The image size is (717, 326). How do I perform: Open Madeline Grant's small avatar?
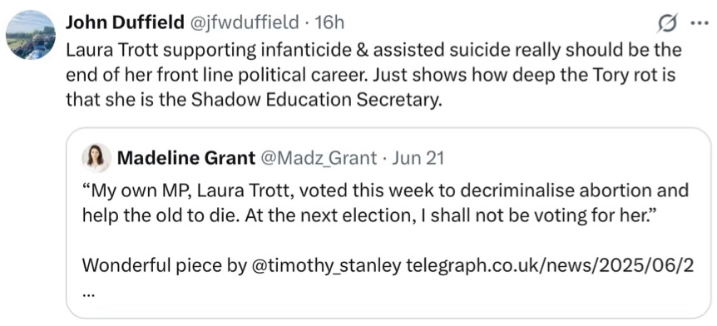(x=96, y=158)
